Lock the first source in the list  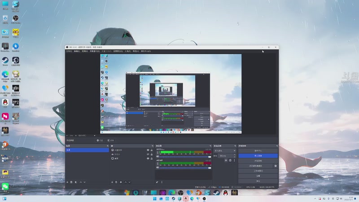[x=152, y=150]
